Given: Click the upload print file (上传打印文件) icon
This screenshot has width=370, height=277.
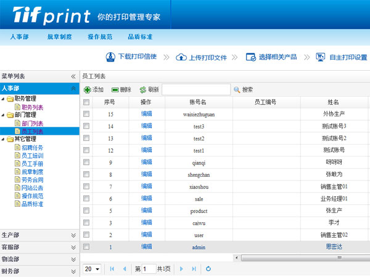Looking at the screenshot, I should tap(181, 57).
